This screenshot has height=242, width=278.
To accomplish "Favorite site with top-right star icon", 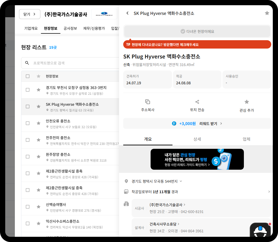I will tap(267, 13).
